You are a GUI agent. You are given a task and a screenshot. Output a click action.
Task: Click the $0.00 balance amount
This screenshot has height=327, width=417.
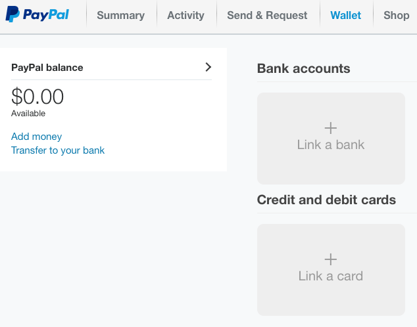37,97
